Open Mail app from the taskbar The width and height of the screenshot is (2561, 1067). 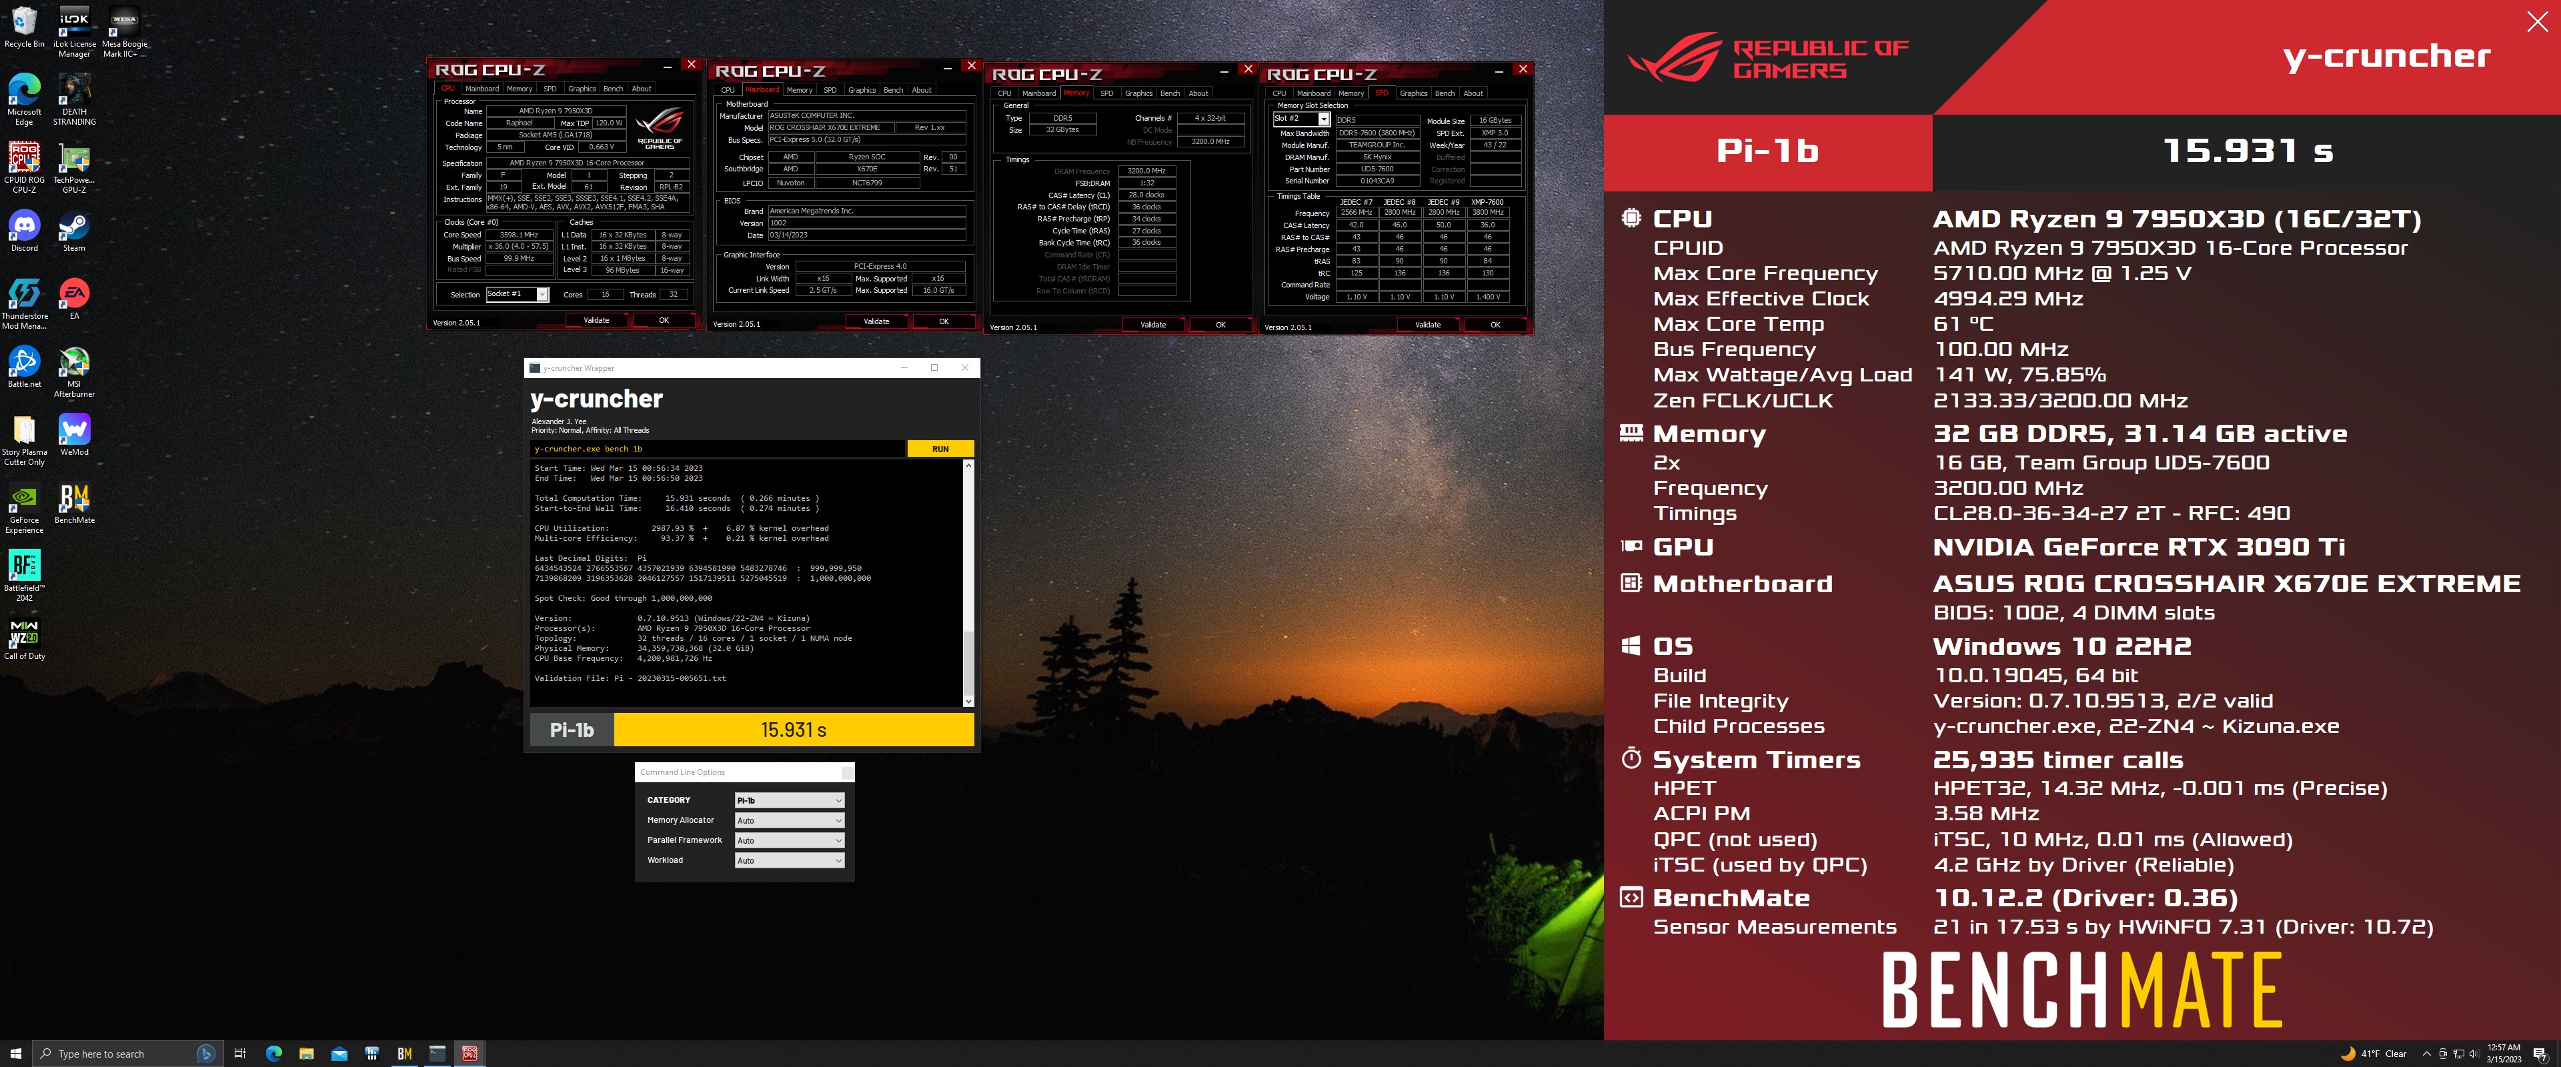[x=339, y=1053]
